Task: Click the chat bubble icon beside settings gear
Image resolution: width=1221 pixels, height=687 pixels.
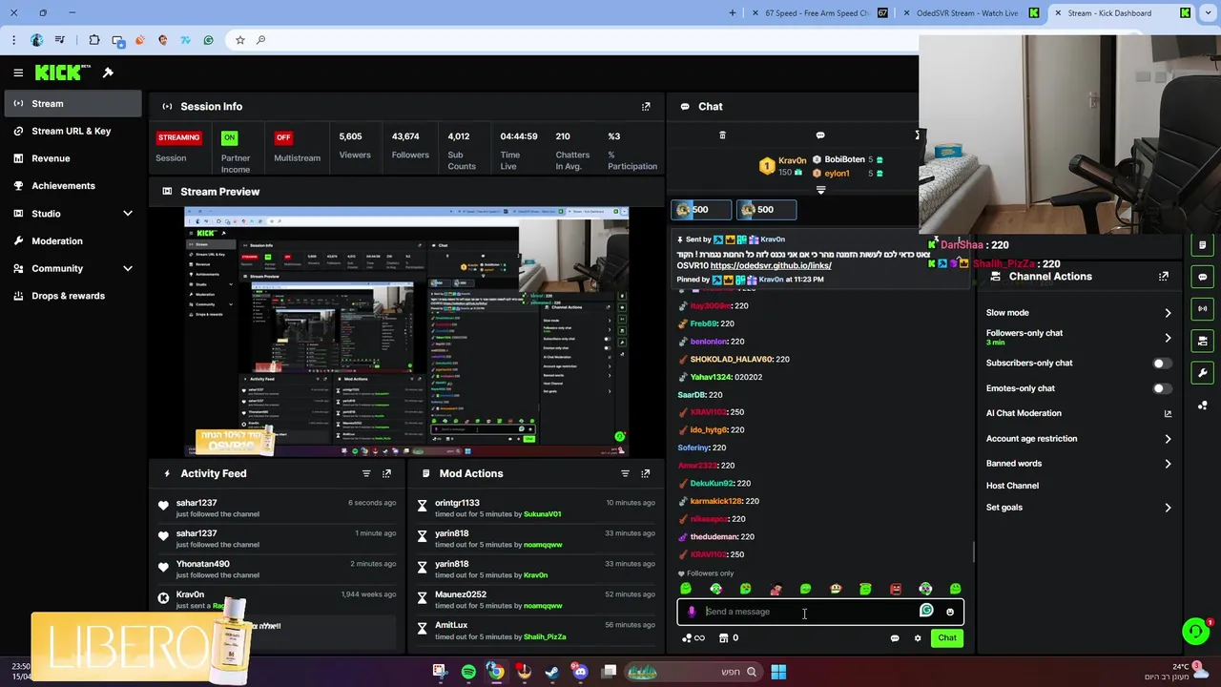Action: click(895, 638)
